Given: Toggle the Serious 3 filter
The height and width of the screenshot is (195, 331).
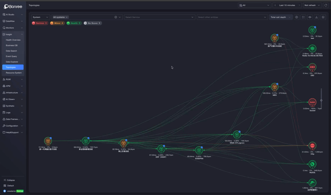Looking at the screenshot, I should 40,23.
